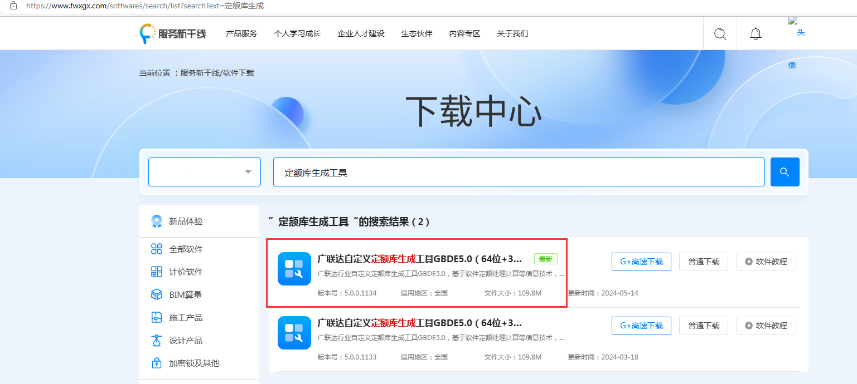Click the user avatar image (头像)

click(797, 43)
